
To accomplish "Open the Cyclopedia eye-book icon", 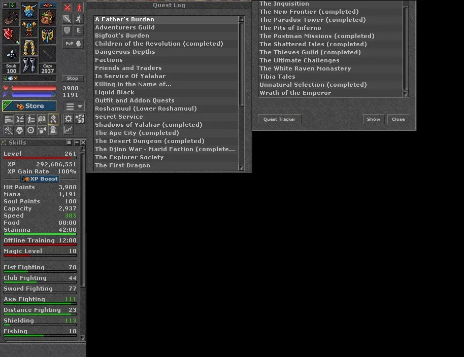I will [53, 130].
